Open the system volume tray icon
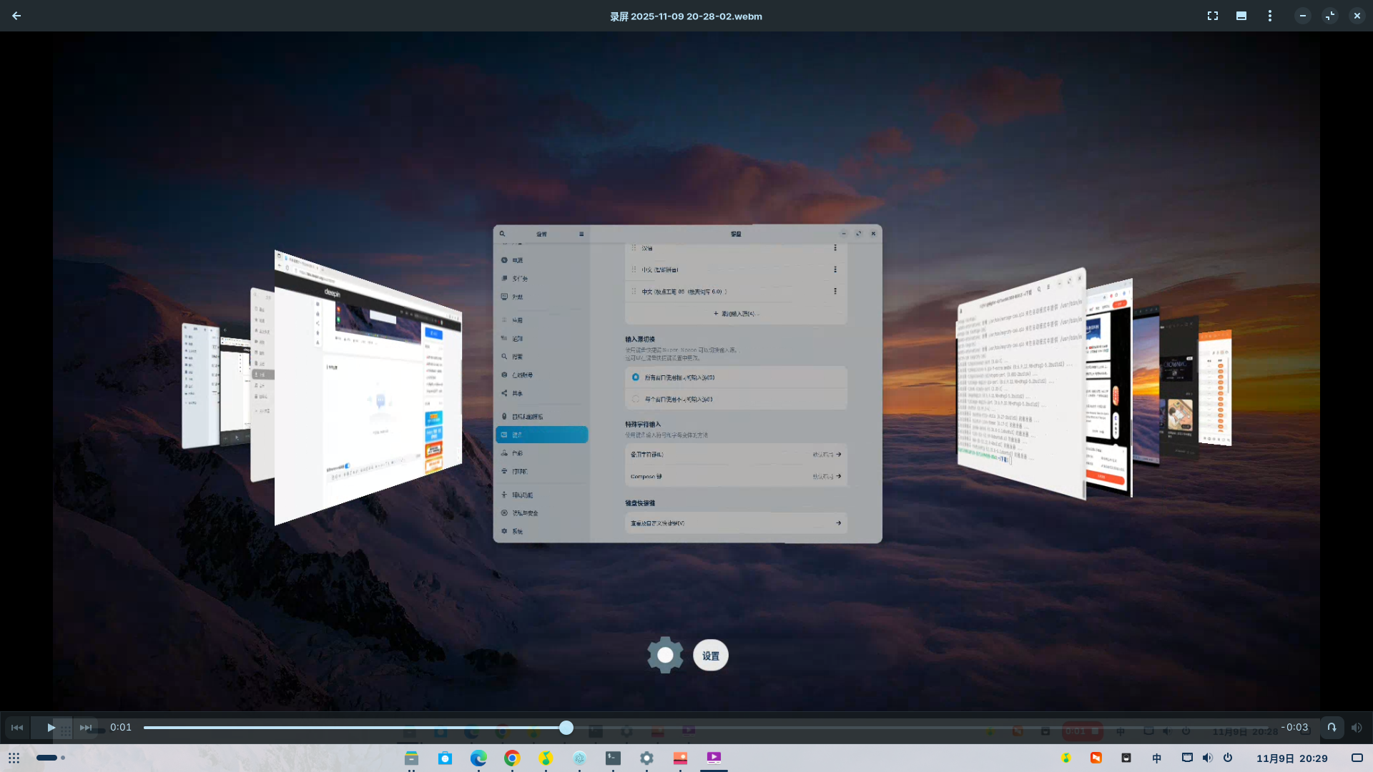 pyautogui.click(x=1207, y=758)
